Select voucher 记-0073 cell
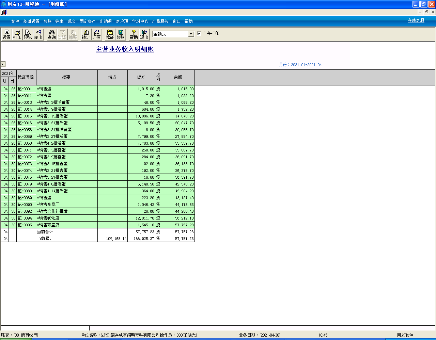This screenshot has width=436, height=340. tap(26, 164)
